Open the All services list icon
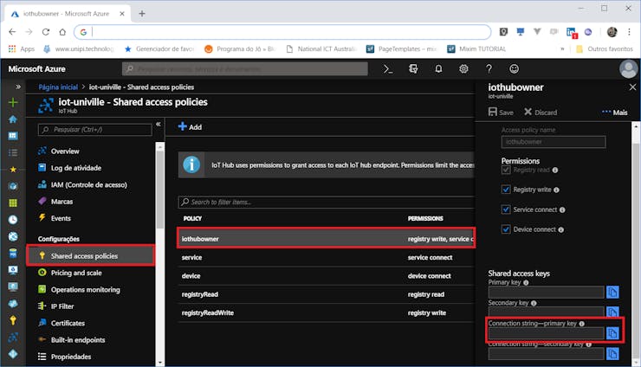The width and height of the screenshot is (641, 367). click(x=13, y=152)
